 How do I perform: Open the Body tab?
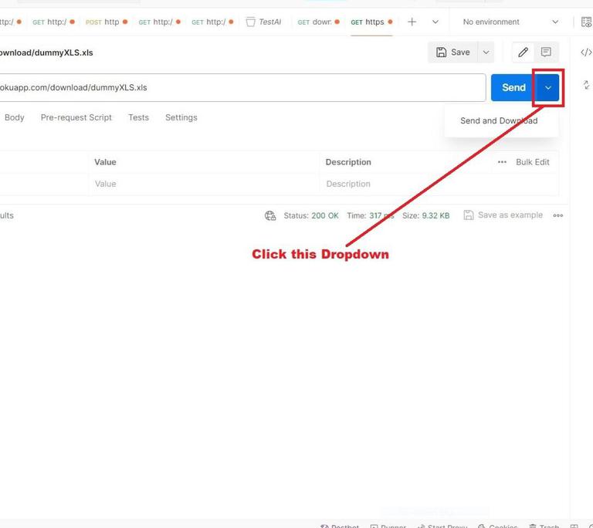coord(15,117)
